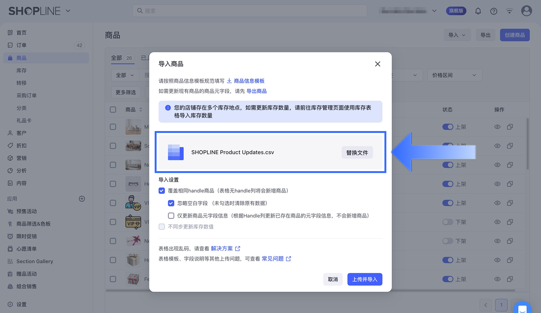Open 订单 in the sidebar menu

click(21, 45)
